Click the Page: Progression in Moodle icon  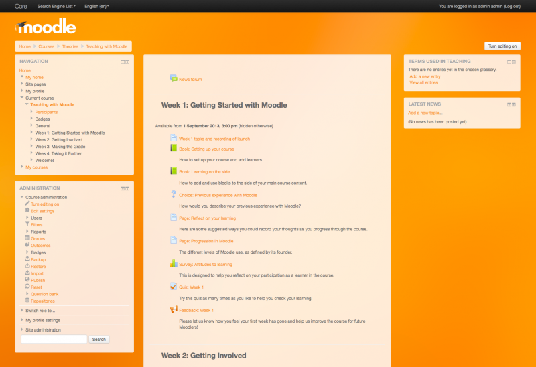click(x=174, y=240)
